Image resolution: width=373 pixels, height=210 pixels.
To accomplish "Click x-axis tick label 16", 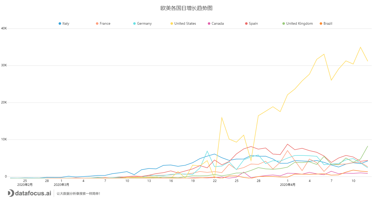I will (x=171, y=181).
